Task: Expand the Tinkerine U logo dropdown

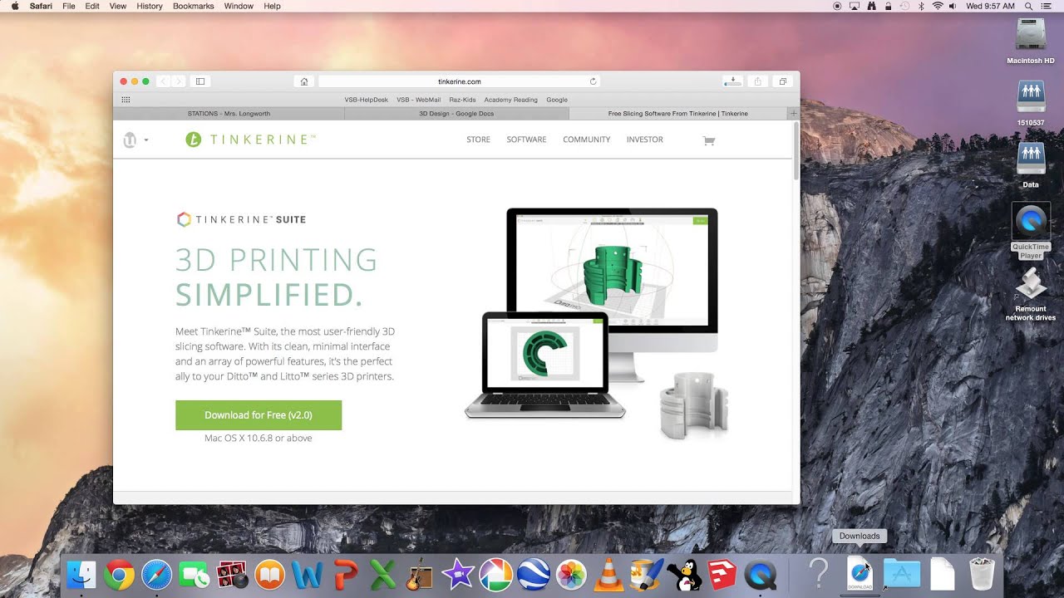Action: [x=135, y=140]
